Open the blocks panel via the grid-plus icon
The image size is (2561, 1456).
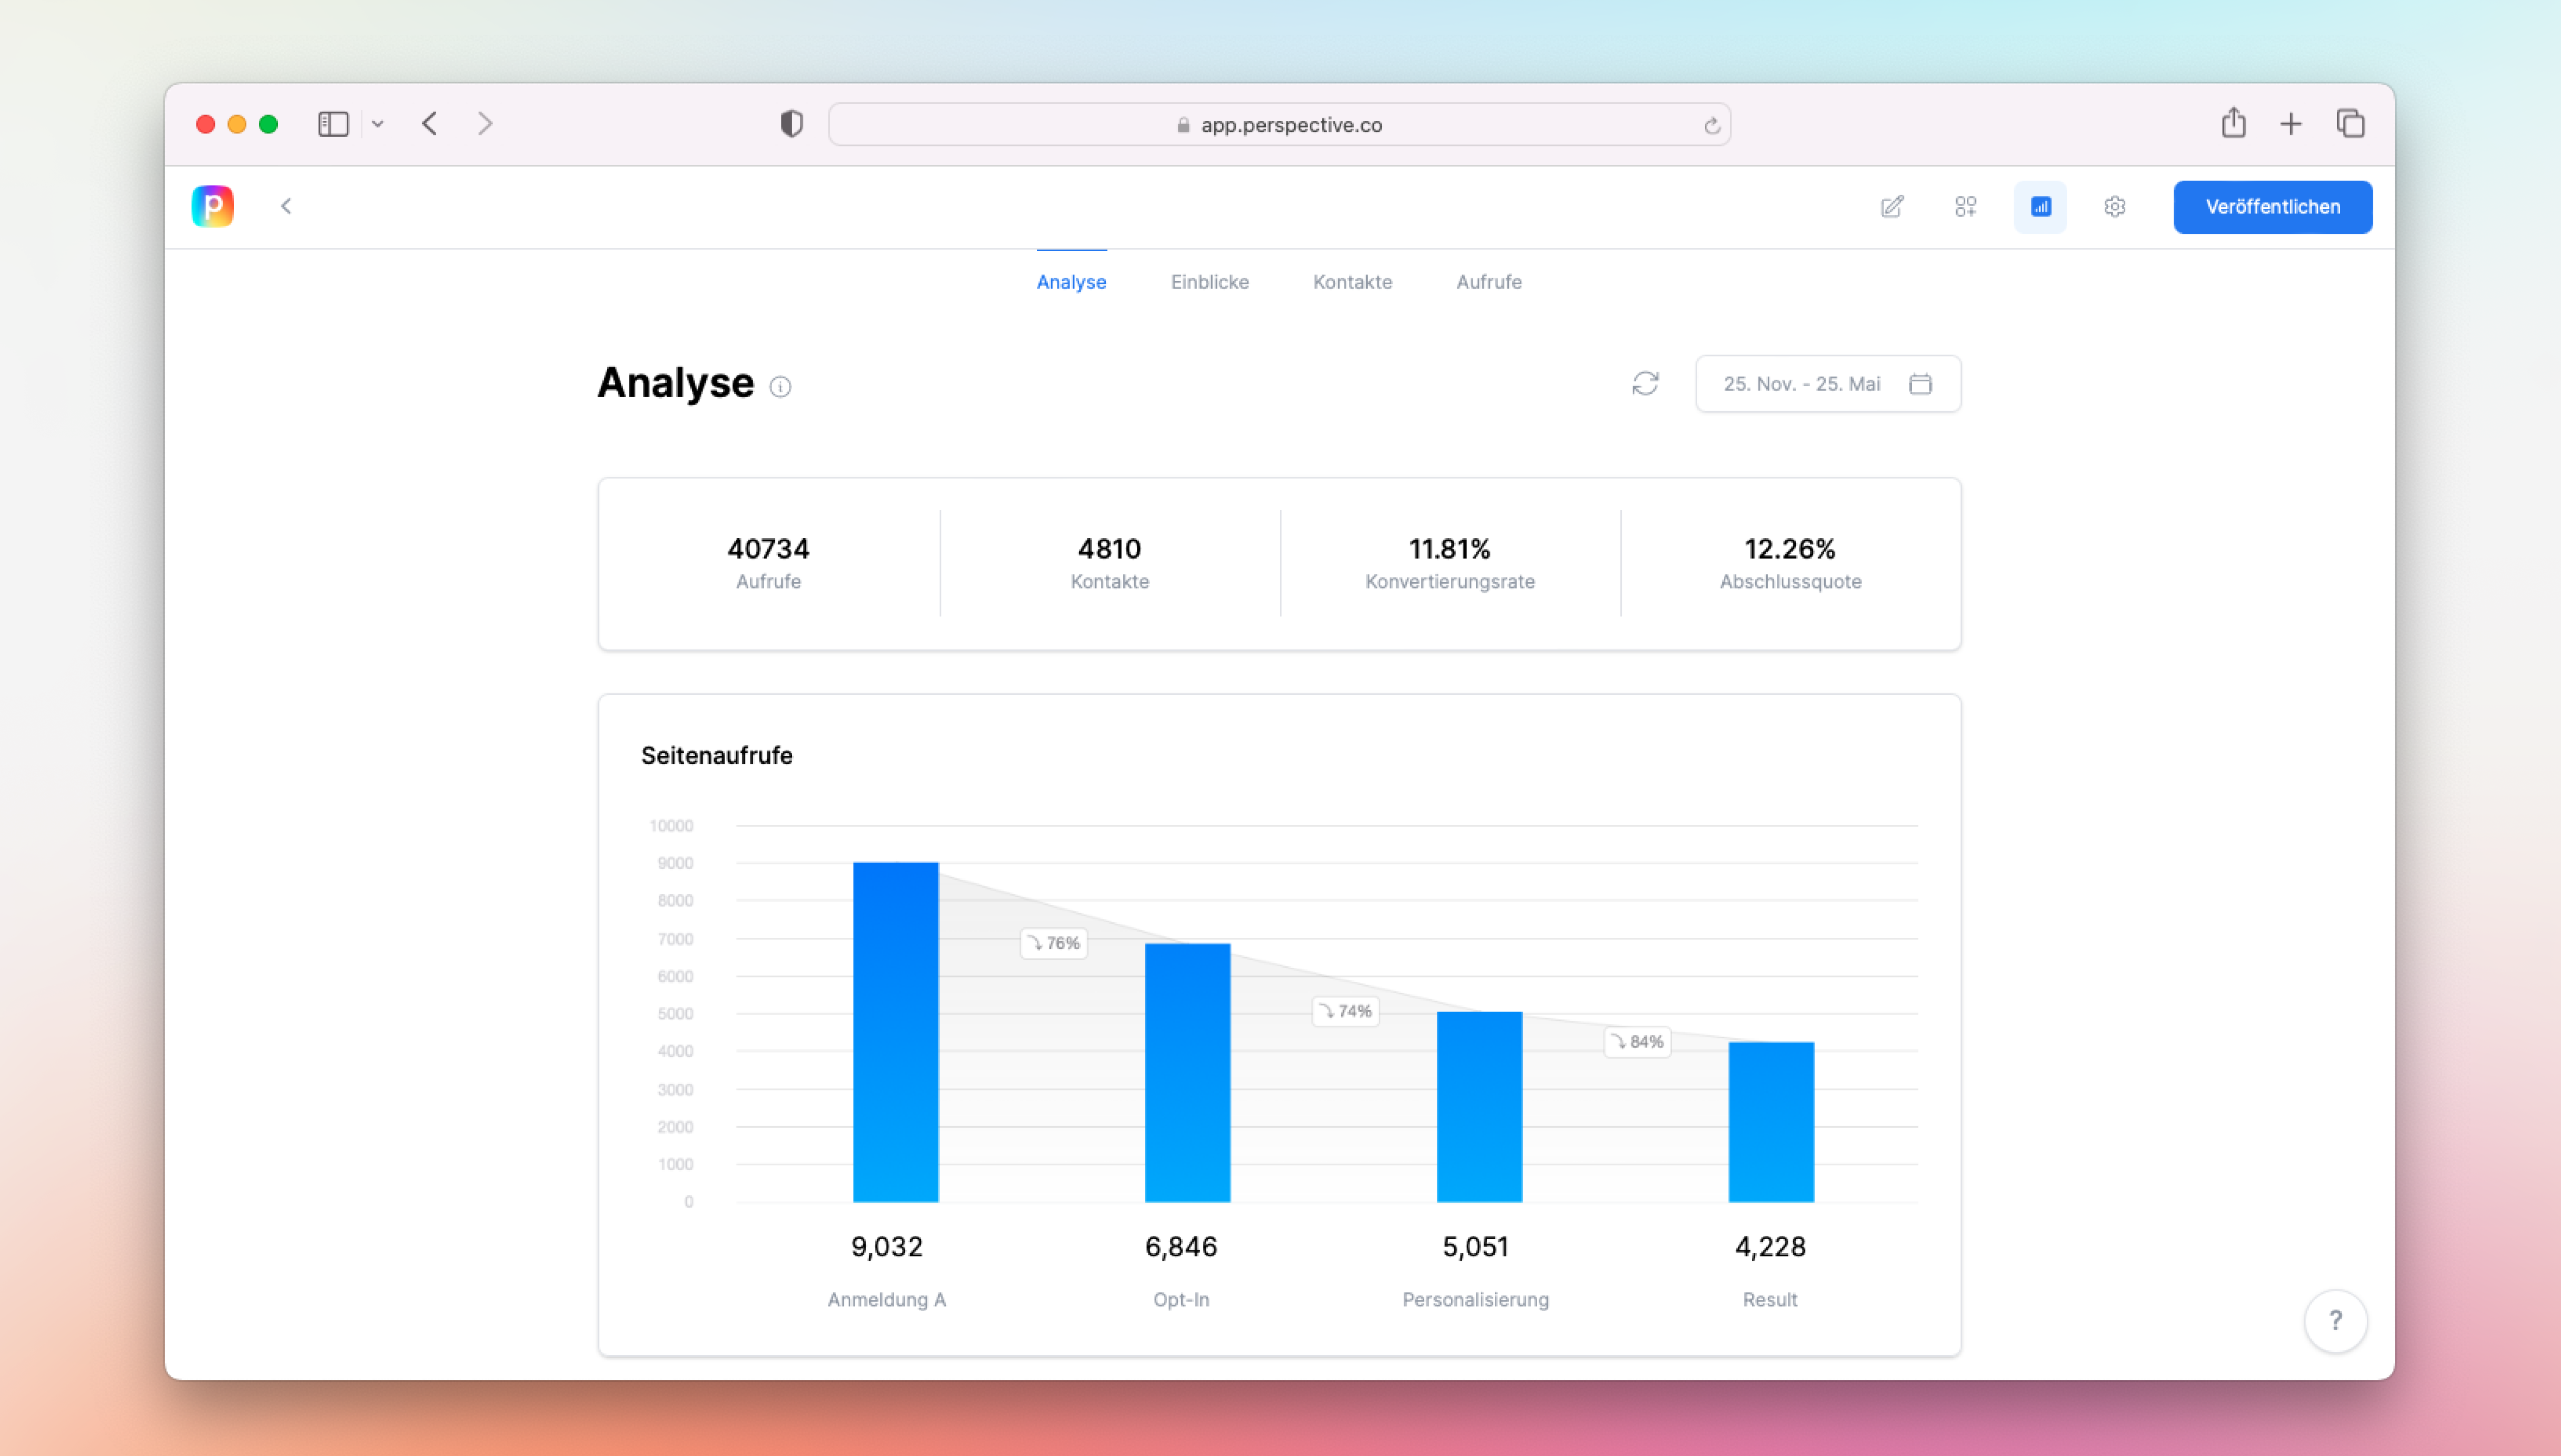(x=1966, y=206)
